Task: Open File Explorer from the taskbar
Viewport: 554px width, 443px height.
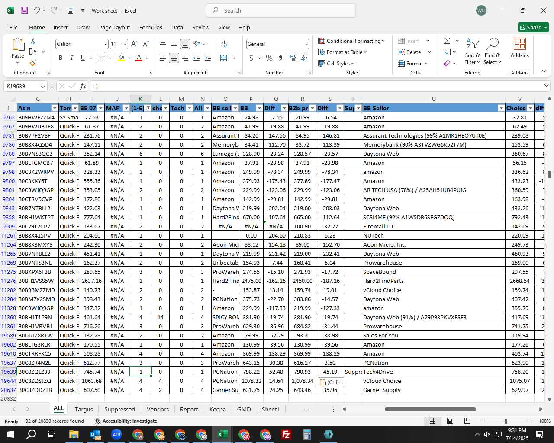Action: [74, 434]
